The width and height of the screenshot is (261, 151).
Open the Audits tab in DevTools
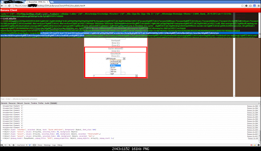tap(47, 103)
